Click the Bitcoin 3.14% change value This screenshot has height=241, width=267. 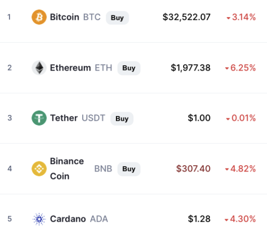pyautogui.click(x=241, y=17)
